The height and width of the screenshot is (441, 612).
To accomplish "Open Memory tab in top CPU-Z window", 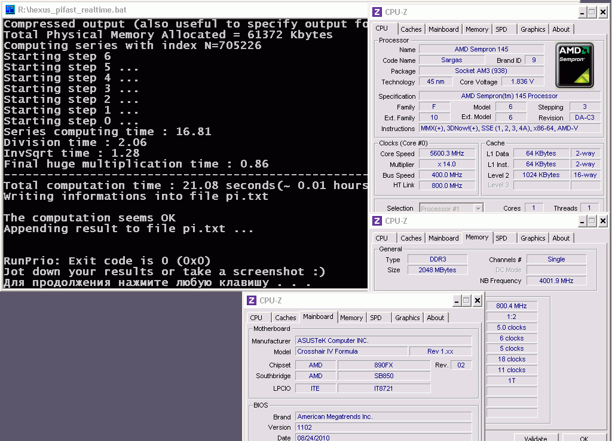I will 476,29.
